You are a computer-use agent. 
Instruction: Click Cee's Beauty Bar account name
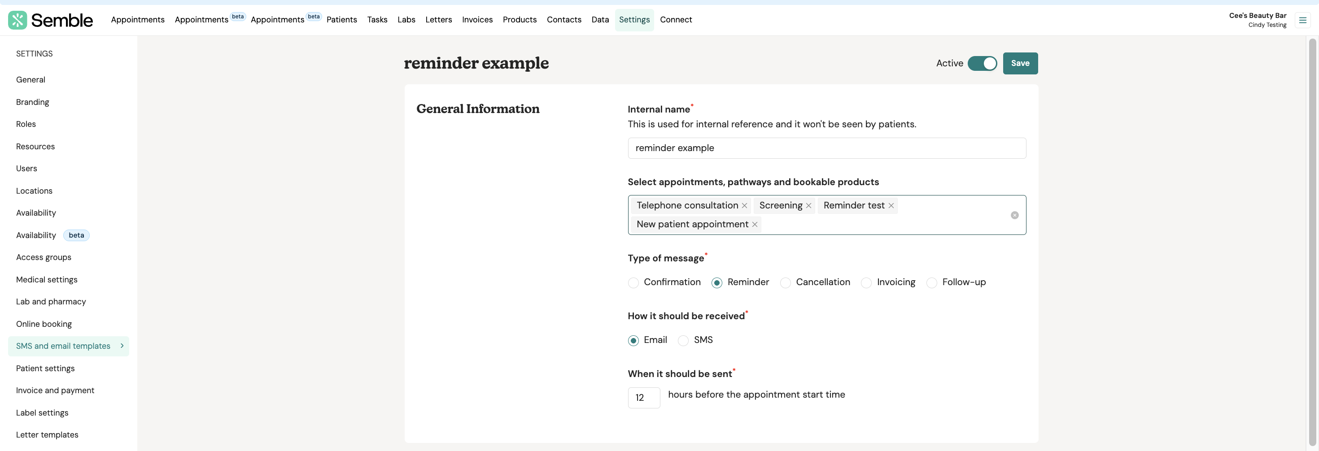pyautogui.click(x=1258, y=16)
